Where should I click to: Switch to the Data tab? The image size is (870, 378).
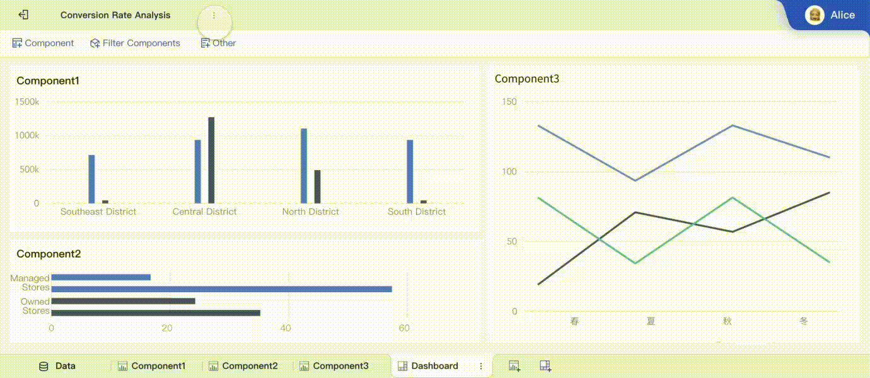coord(57,366)
